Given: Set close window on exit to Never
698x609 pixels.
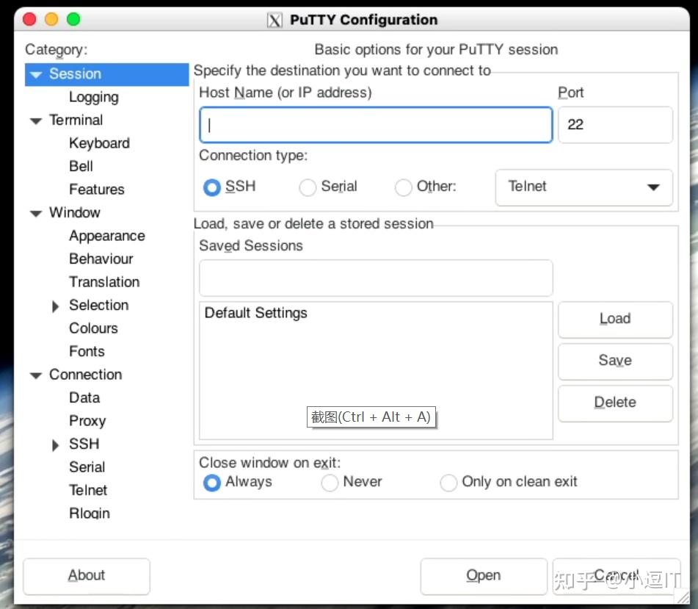Looking at the screenshot, I should tap(330, 483).
